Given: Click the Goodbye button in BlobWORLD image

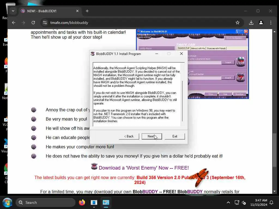Looking at the screenshot, I should click(x=239, y=94).
